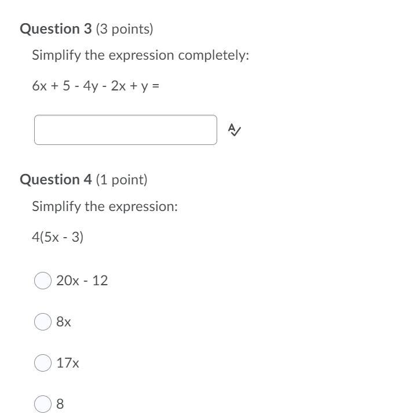Click the '8x' answer label text
The height and width of the screenshot is (418, 395).
63,322
